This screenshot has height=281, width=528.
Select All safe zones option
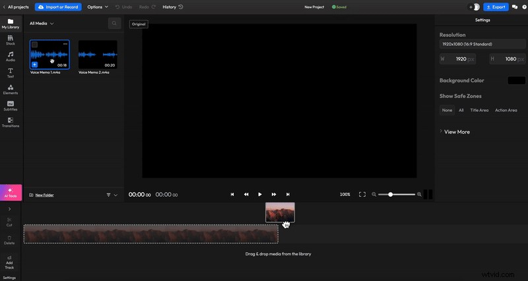(461, 110)
